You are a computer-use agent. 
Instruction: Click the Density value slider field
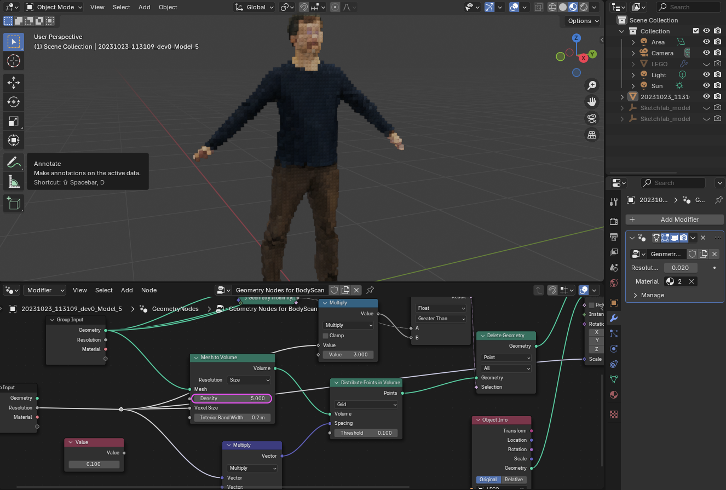pos(232,399)
